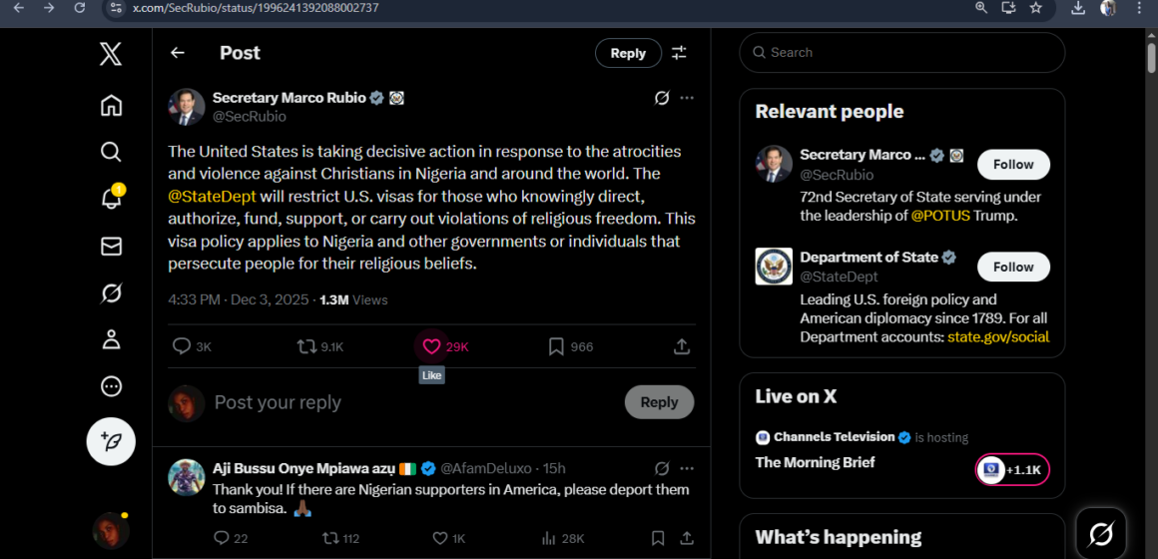The height and width of the screenshot is (559, 1158).
Task: Open Grok icon in left sidebar
Action: click(111, 293)
